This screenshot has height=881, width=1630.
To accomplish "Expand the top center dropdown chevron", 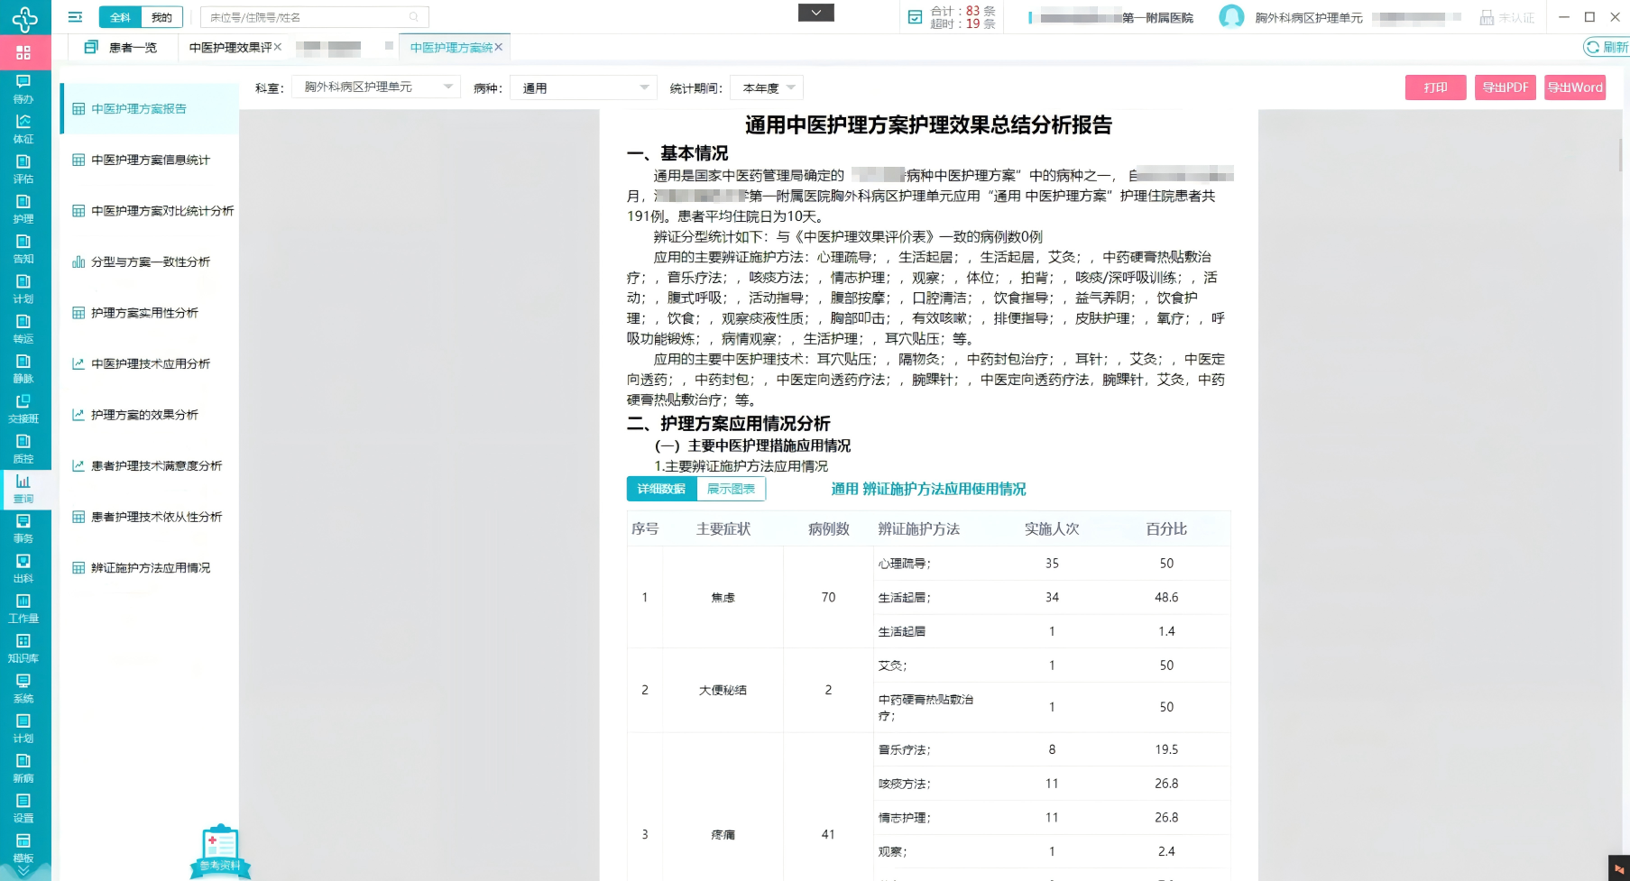I will 816,13.
